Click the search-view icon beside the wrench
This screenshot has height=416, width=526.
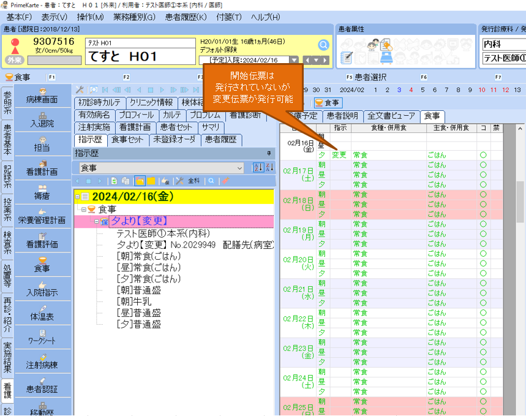pos(94,89)
